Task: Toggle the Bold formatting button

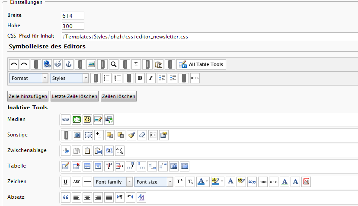Action: click(140, 78)
